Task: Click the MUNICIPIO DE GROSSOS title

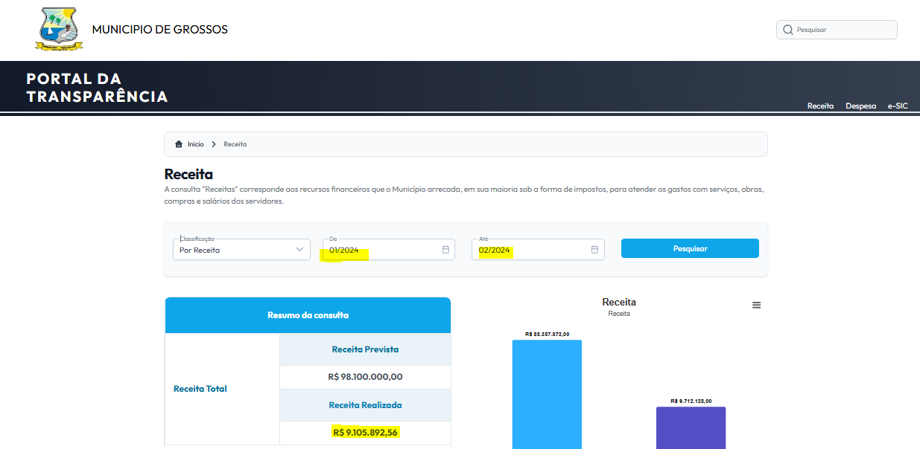Action: point(160,30)
